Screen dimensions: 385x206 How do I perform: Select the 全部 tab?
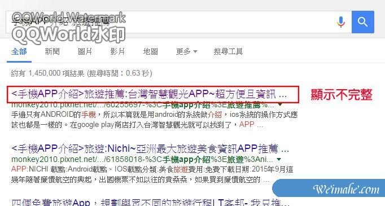[19, 51]
